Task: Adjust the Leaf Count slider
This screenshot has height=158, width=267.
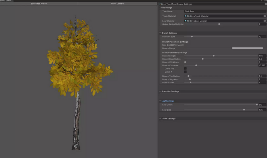Action: pos(257,105)
